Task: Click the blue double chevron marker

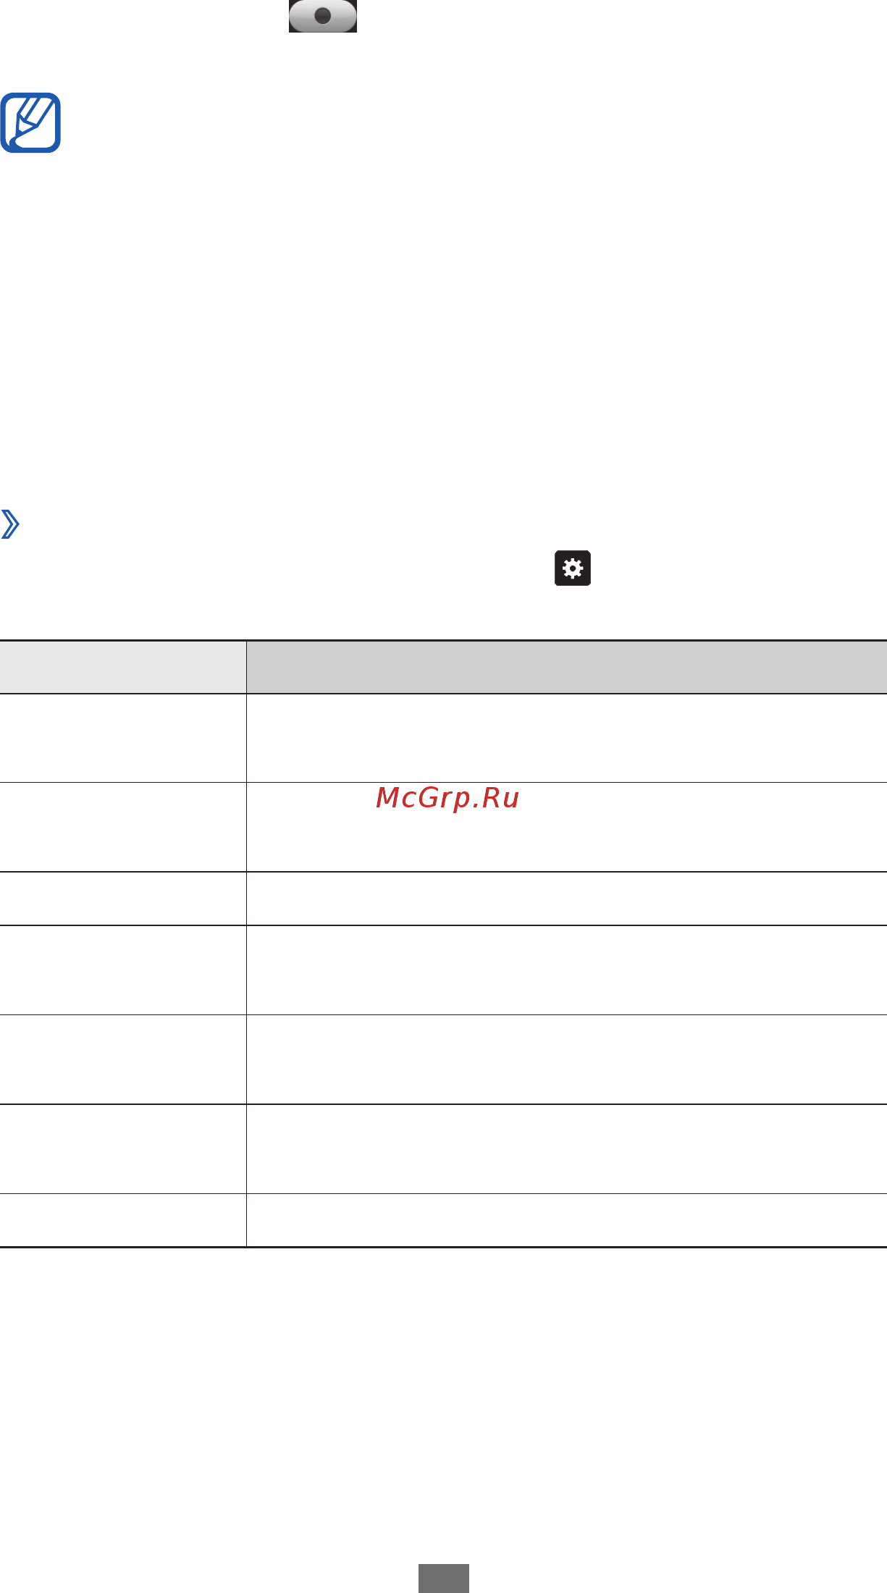Action: pyautogui.click(x=10, y=524)
